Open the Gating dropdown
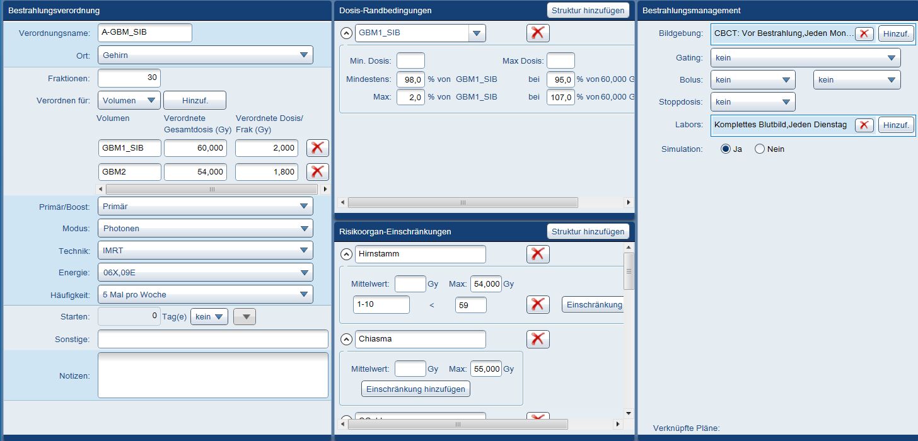The image size is (918, 441). coord(806,58)
